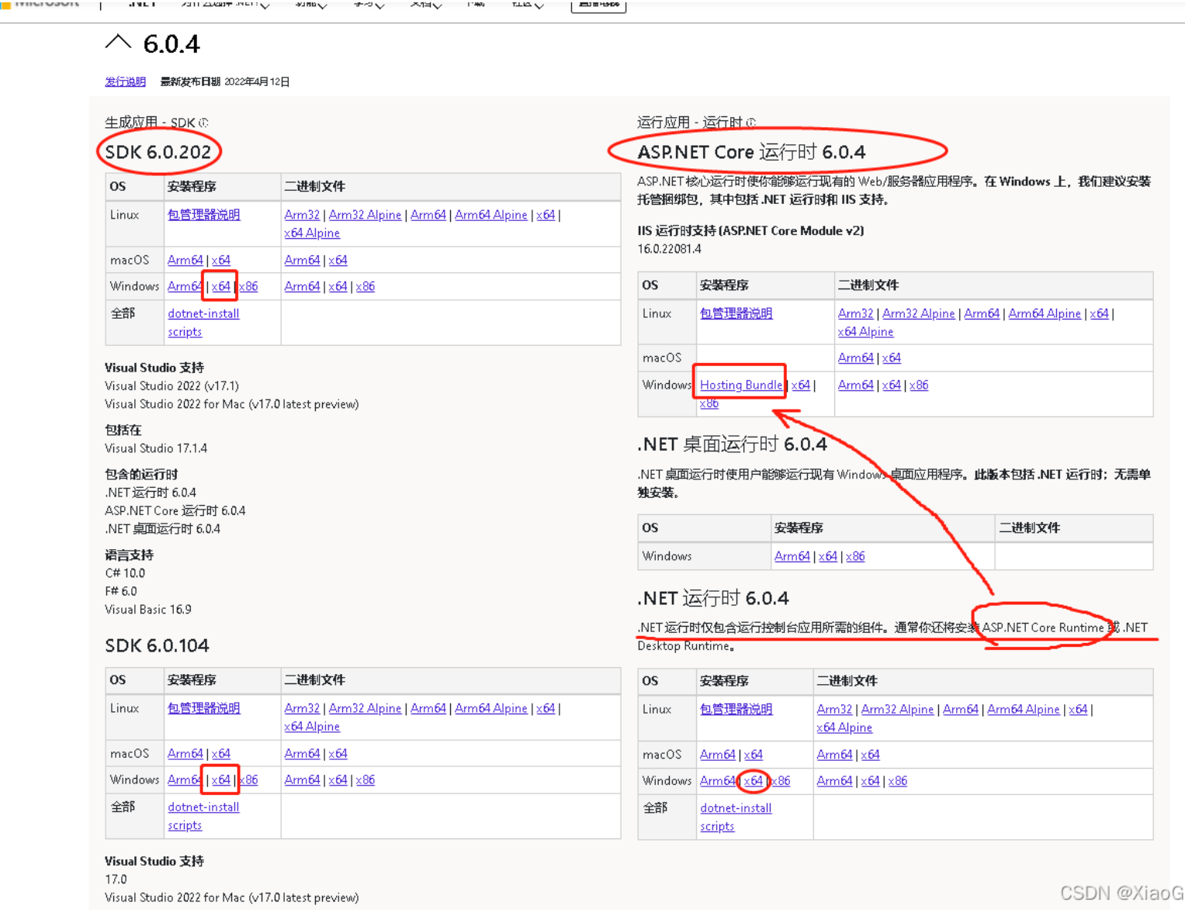Screen dimensions: 1185x916
Task: Collapse the 6.0.4 release section chevron
Action: (118, 42)
